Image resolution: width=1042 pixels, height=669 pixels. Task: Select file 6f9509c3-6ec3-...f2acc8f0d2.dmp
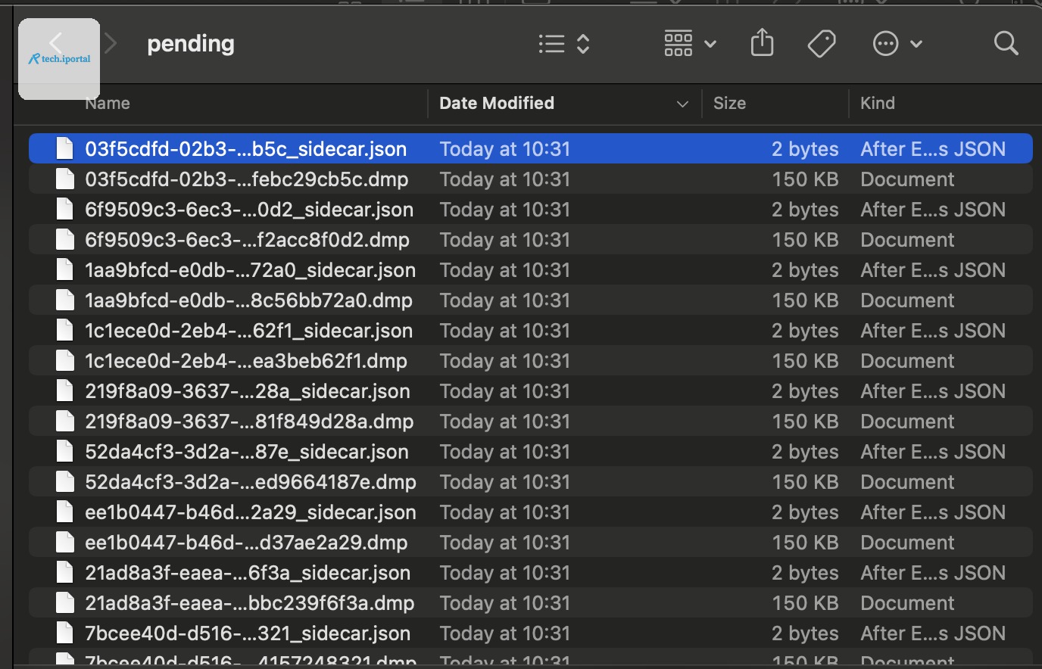[x=531, y=240]
